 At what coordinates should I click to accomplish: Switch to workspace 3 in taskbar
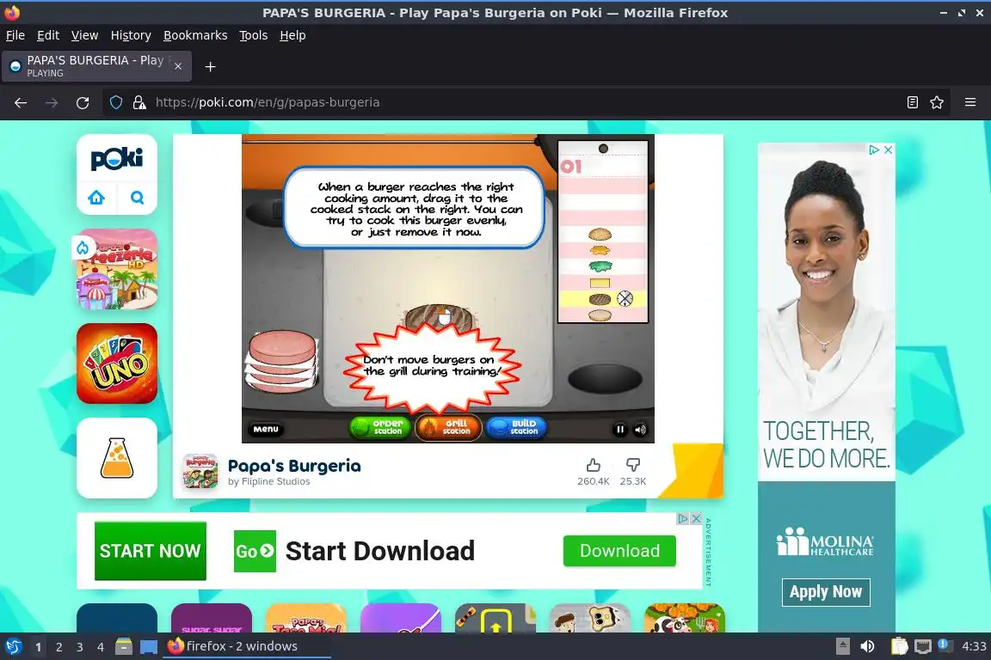pyautogui.click(x=80, y=647)
